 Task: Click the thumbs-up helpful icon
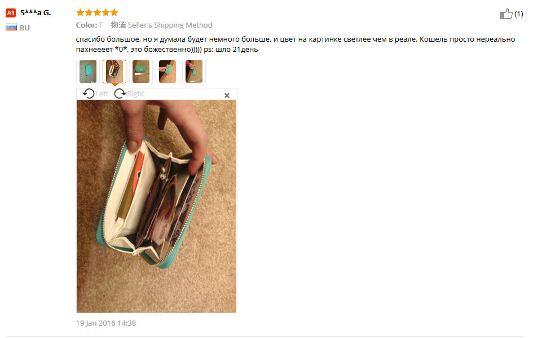click(506, 14)
